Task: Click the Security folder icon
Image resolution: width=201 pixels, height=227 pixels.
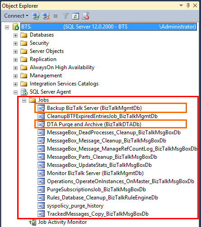Action: tap(23, 43)
